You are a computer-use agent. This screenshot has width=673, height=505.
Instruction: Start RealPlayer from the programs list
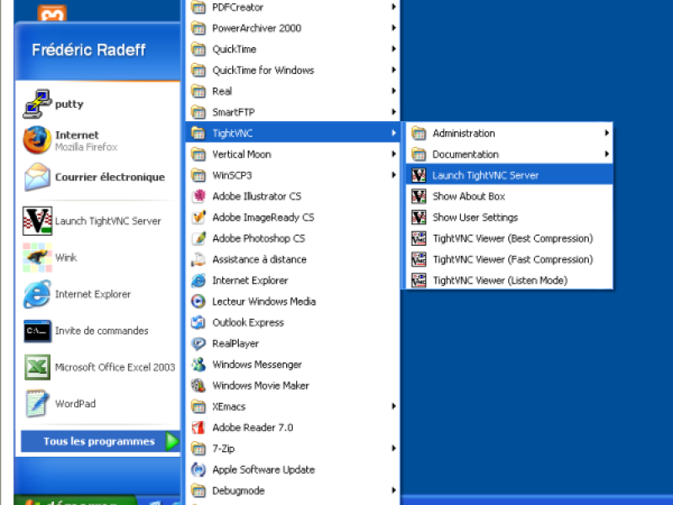click(x=294, y=343)
